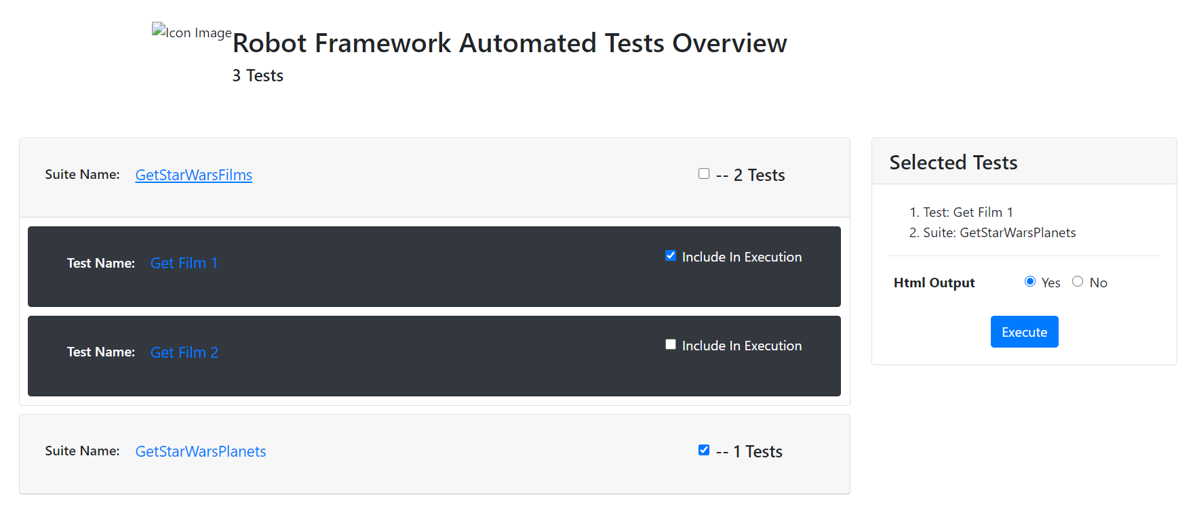The image size is (1199, 517).
Task: Open the GetStarWarsPlanets suite link
Action: 200,451
